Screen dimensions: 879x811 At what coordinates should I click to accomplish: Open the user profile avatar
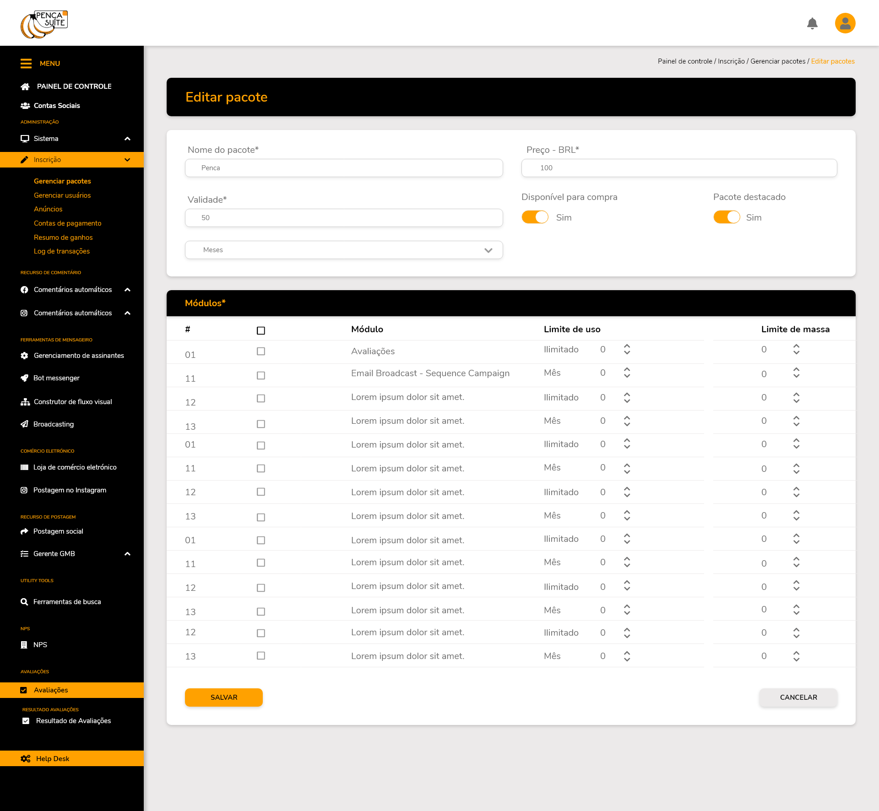click(x=845, y=23)
